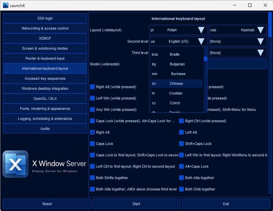Enable Both Shifts together
The image size is (273, 211).
[x=92, y=178]
